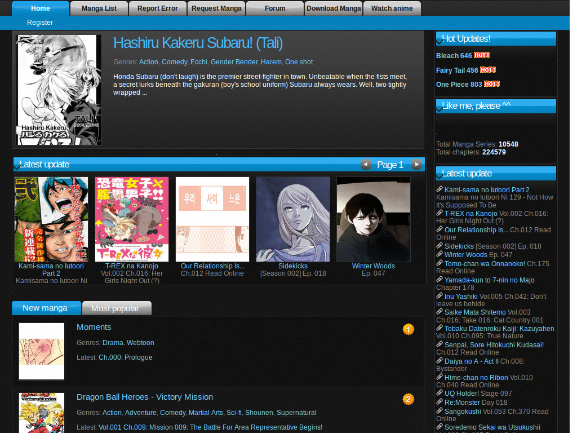Image resolution: width=577 pixels, height=433 pixels.
Task: Click the Sidekicks title under its cover
Action: pos(293,266)
